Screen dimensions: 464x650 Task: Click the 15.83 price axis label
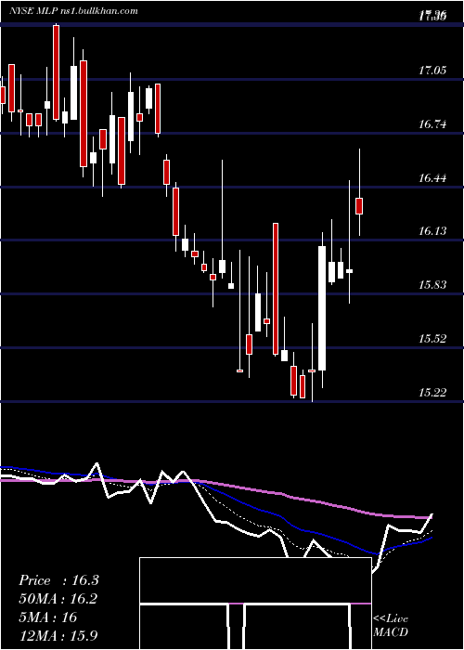(x=432, y=285)
